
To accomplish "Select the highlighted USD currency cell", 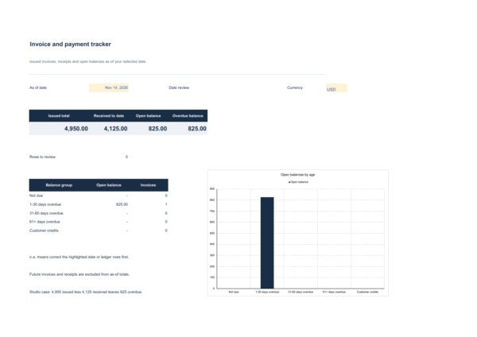I will 336,88.
